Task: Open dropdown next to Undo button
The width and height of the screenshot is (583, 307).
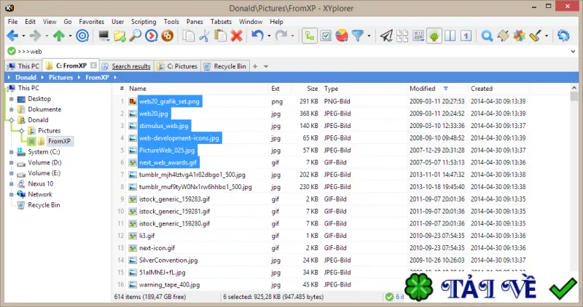Action: coord(268,36)
